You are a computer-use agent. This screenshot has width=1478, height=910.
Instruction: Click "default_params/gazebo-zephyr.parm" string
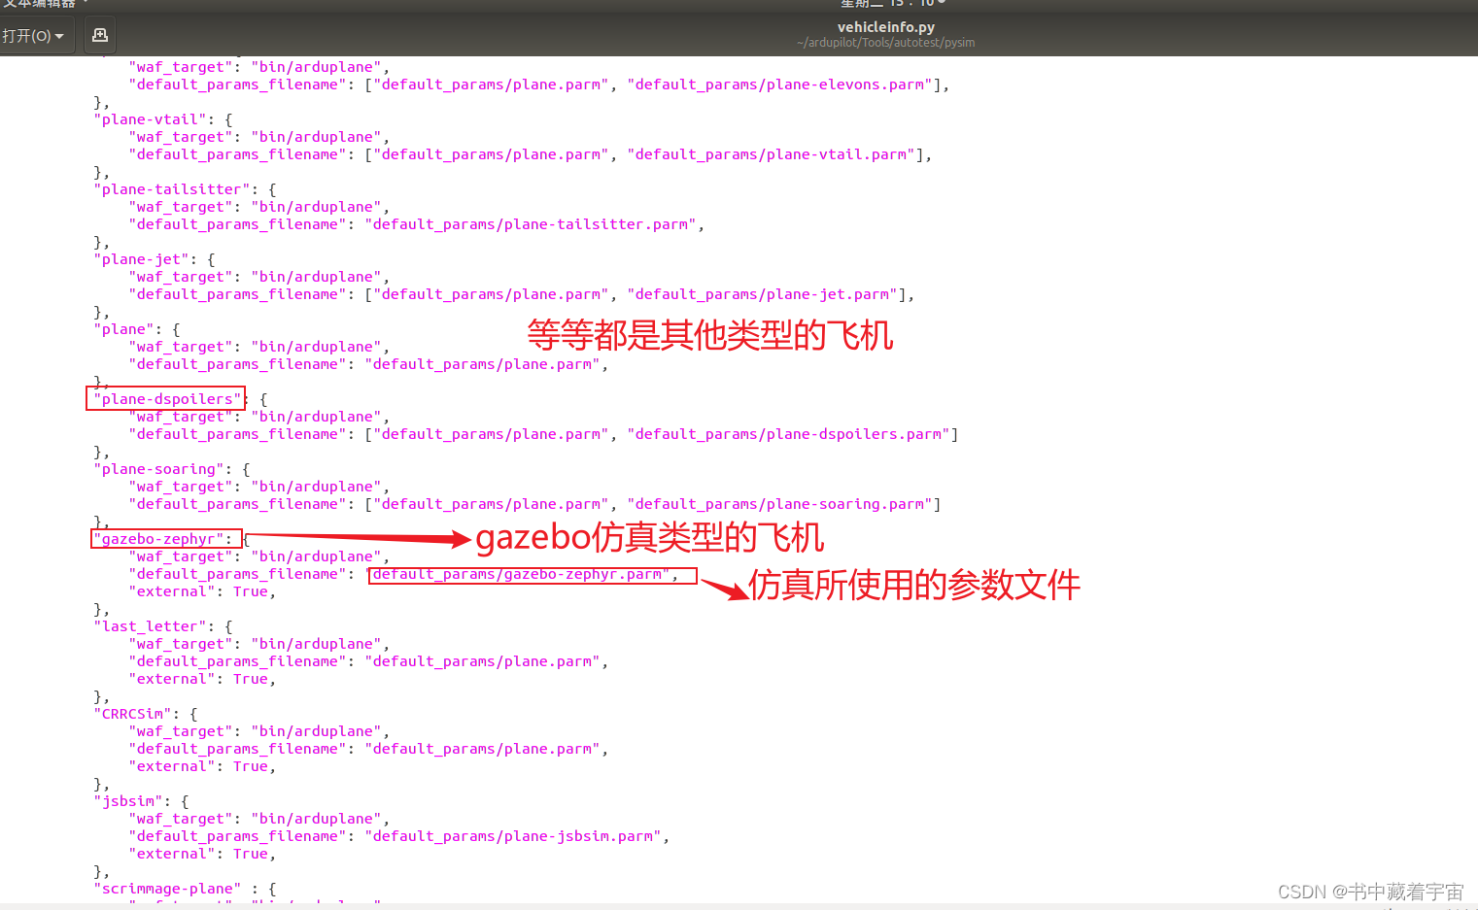pyautogui.click(x=518, y=574)
